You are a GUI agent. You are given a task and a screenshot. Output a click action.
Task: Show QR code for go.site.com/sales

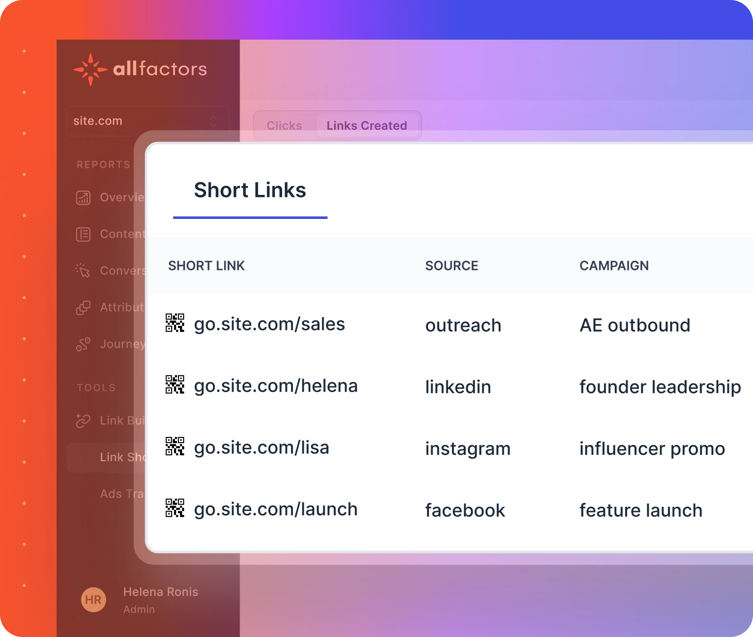pos(175,323)
